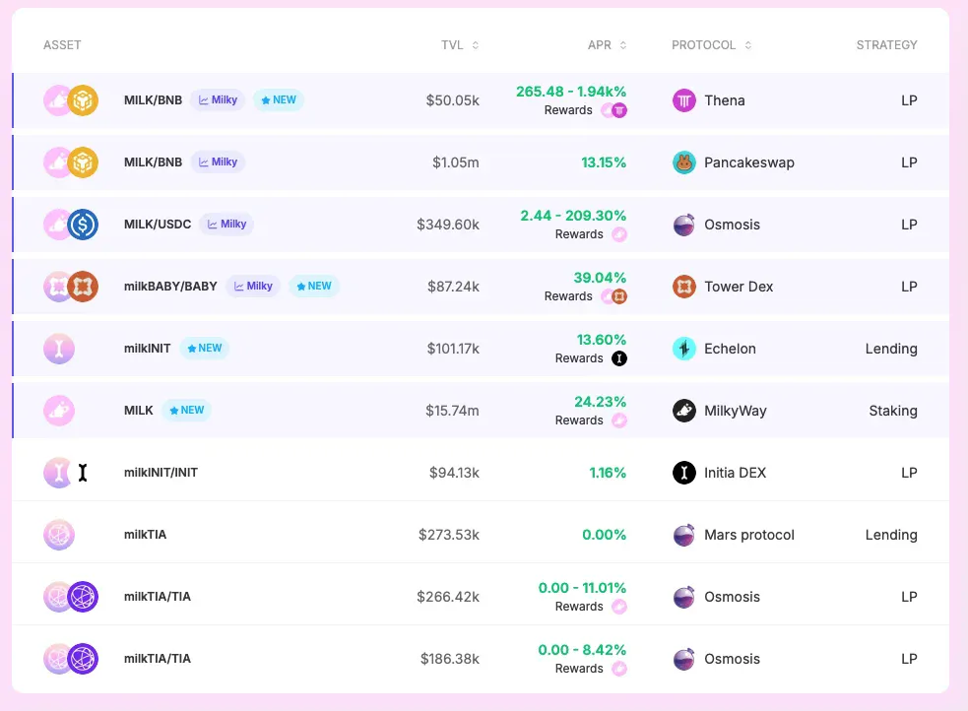Click the milkINIT/INIT token pair icon
This screenshot has width=968, height=711.
click(67, 473)
